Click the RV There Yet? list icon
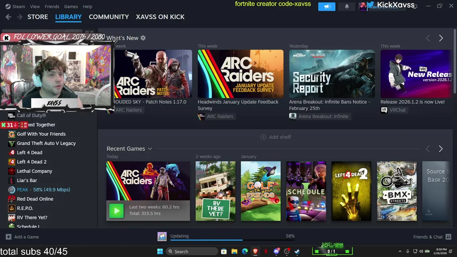Screen dimensions: 457x257 tap(12, 217)
